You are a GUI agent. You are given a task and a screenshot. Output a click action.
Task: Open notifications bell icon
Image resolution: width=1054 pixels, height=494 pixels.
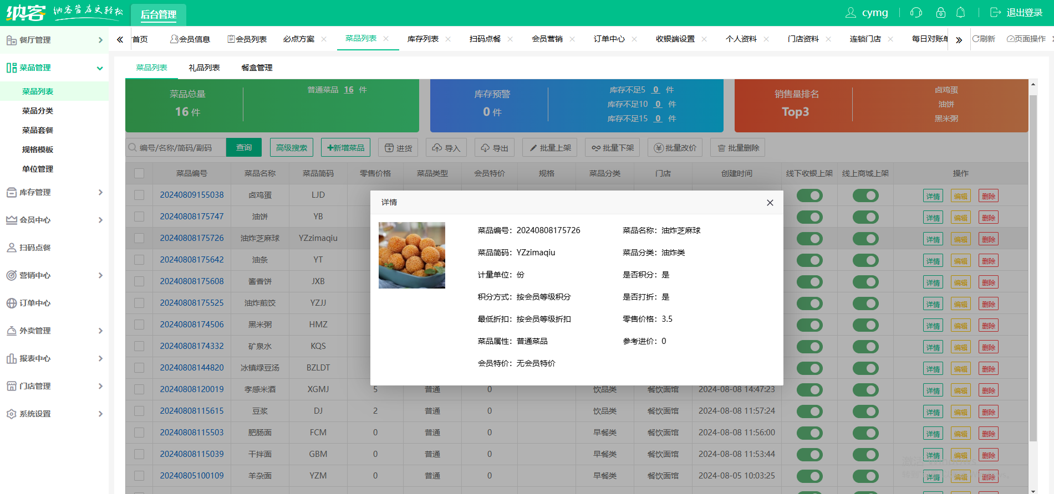(x=961, y=12)
